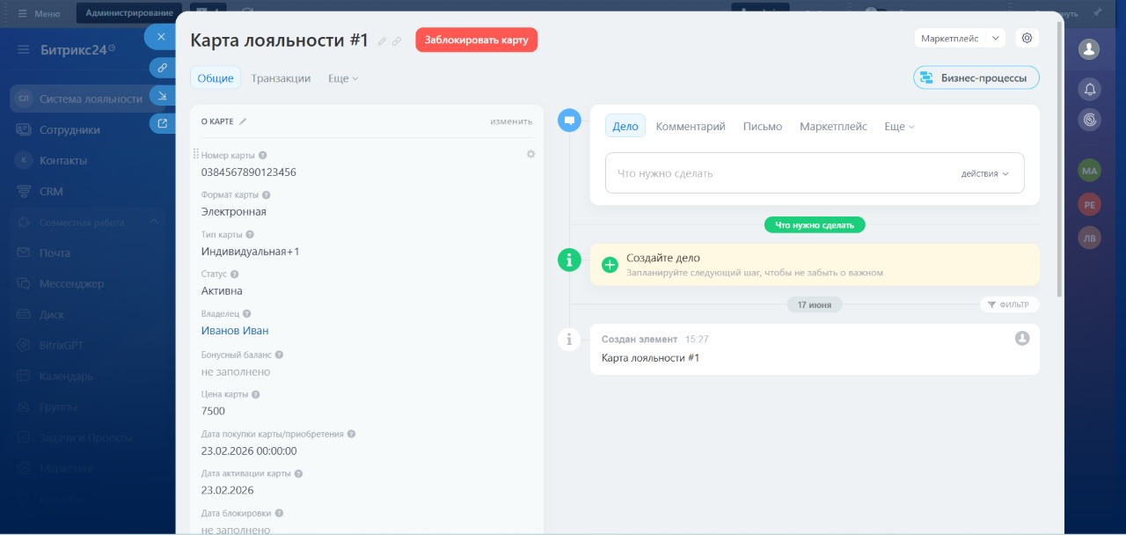Click the side panel vertical scrollbar
The width and height of the screenshot is (1126, 535).
coord(1059,158)
